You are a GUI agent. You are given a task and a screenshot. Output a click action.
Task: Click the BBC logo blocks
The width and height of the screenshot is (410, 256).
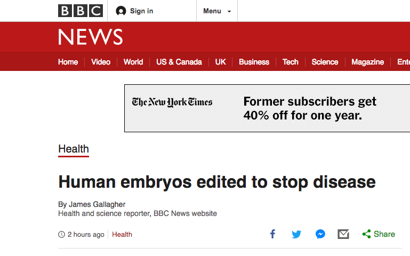point(80,11)
